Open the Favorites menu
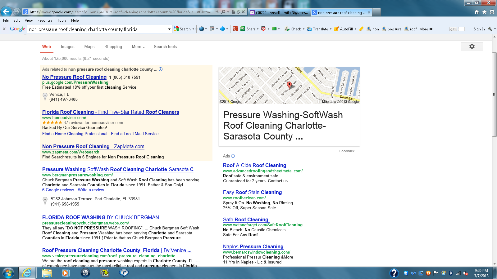 coord(45,20)
